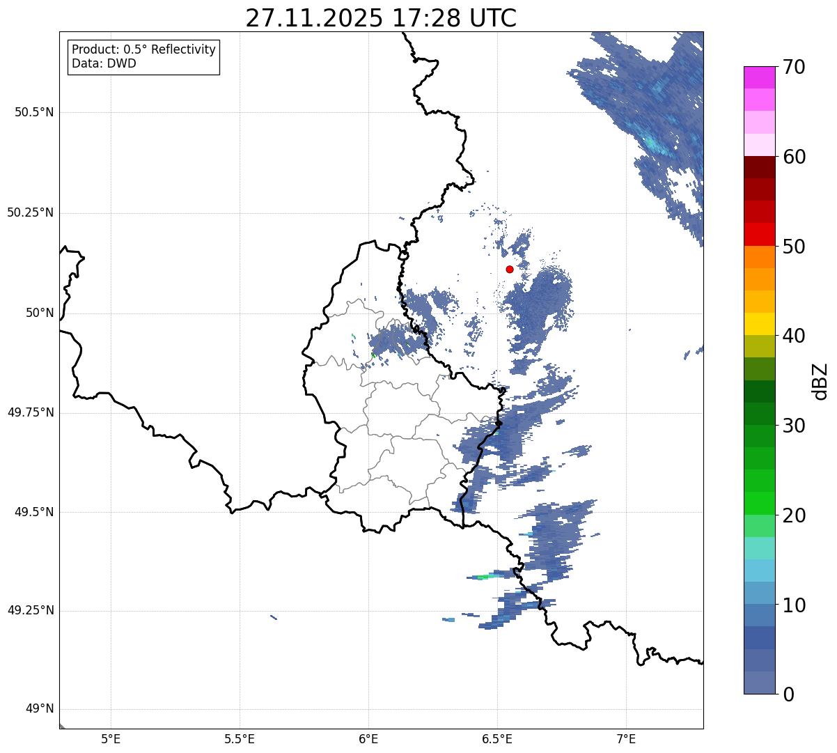
Task: Pick the olive swatch just below 40 dBZ
Action: coord(760,347)
